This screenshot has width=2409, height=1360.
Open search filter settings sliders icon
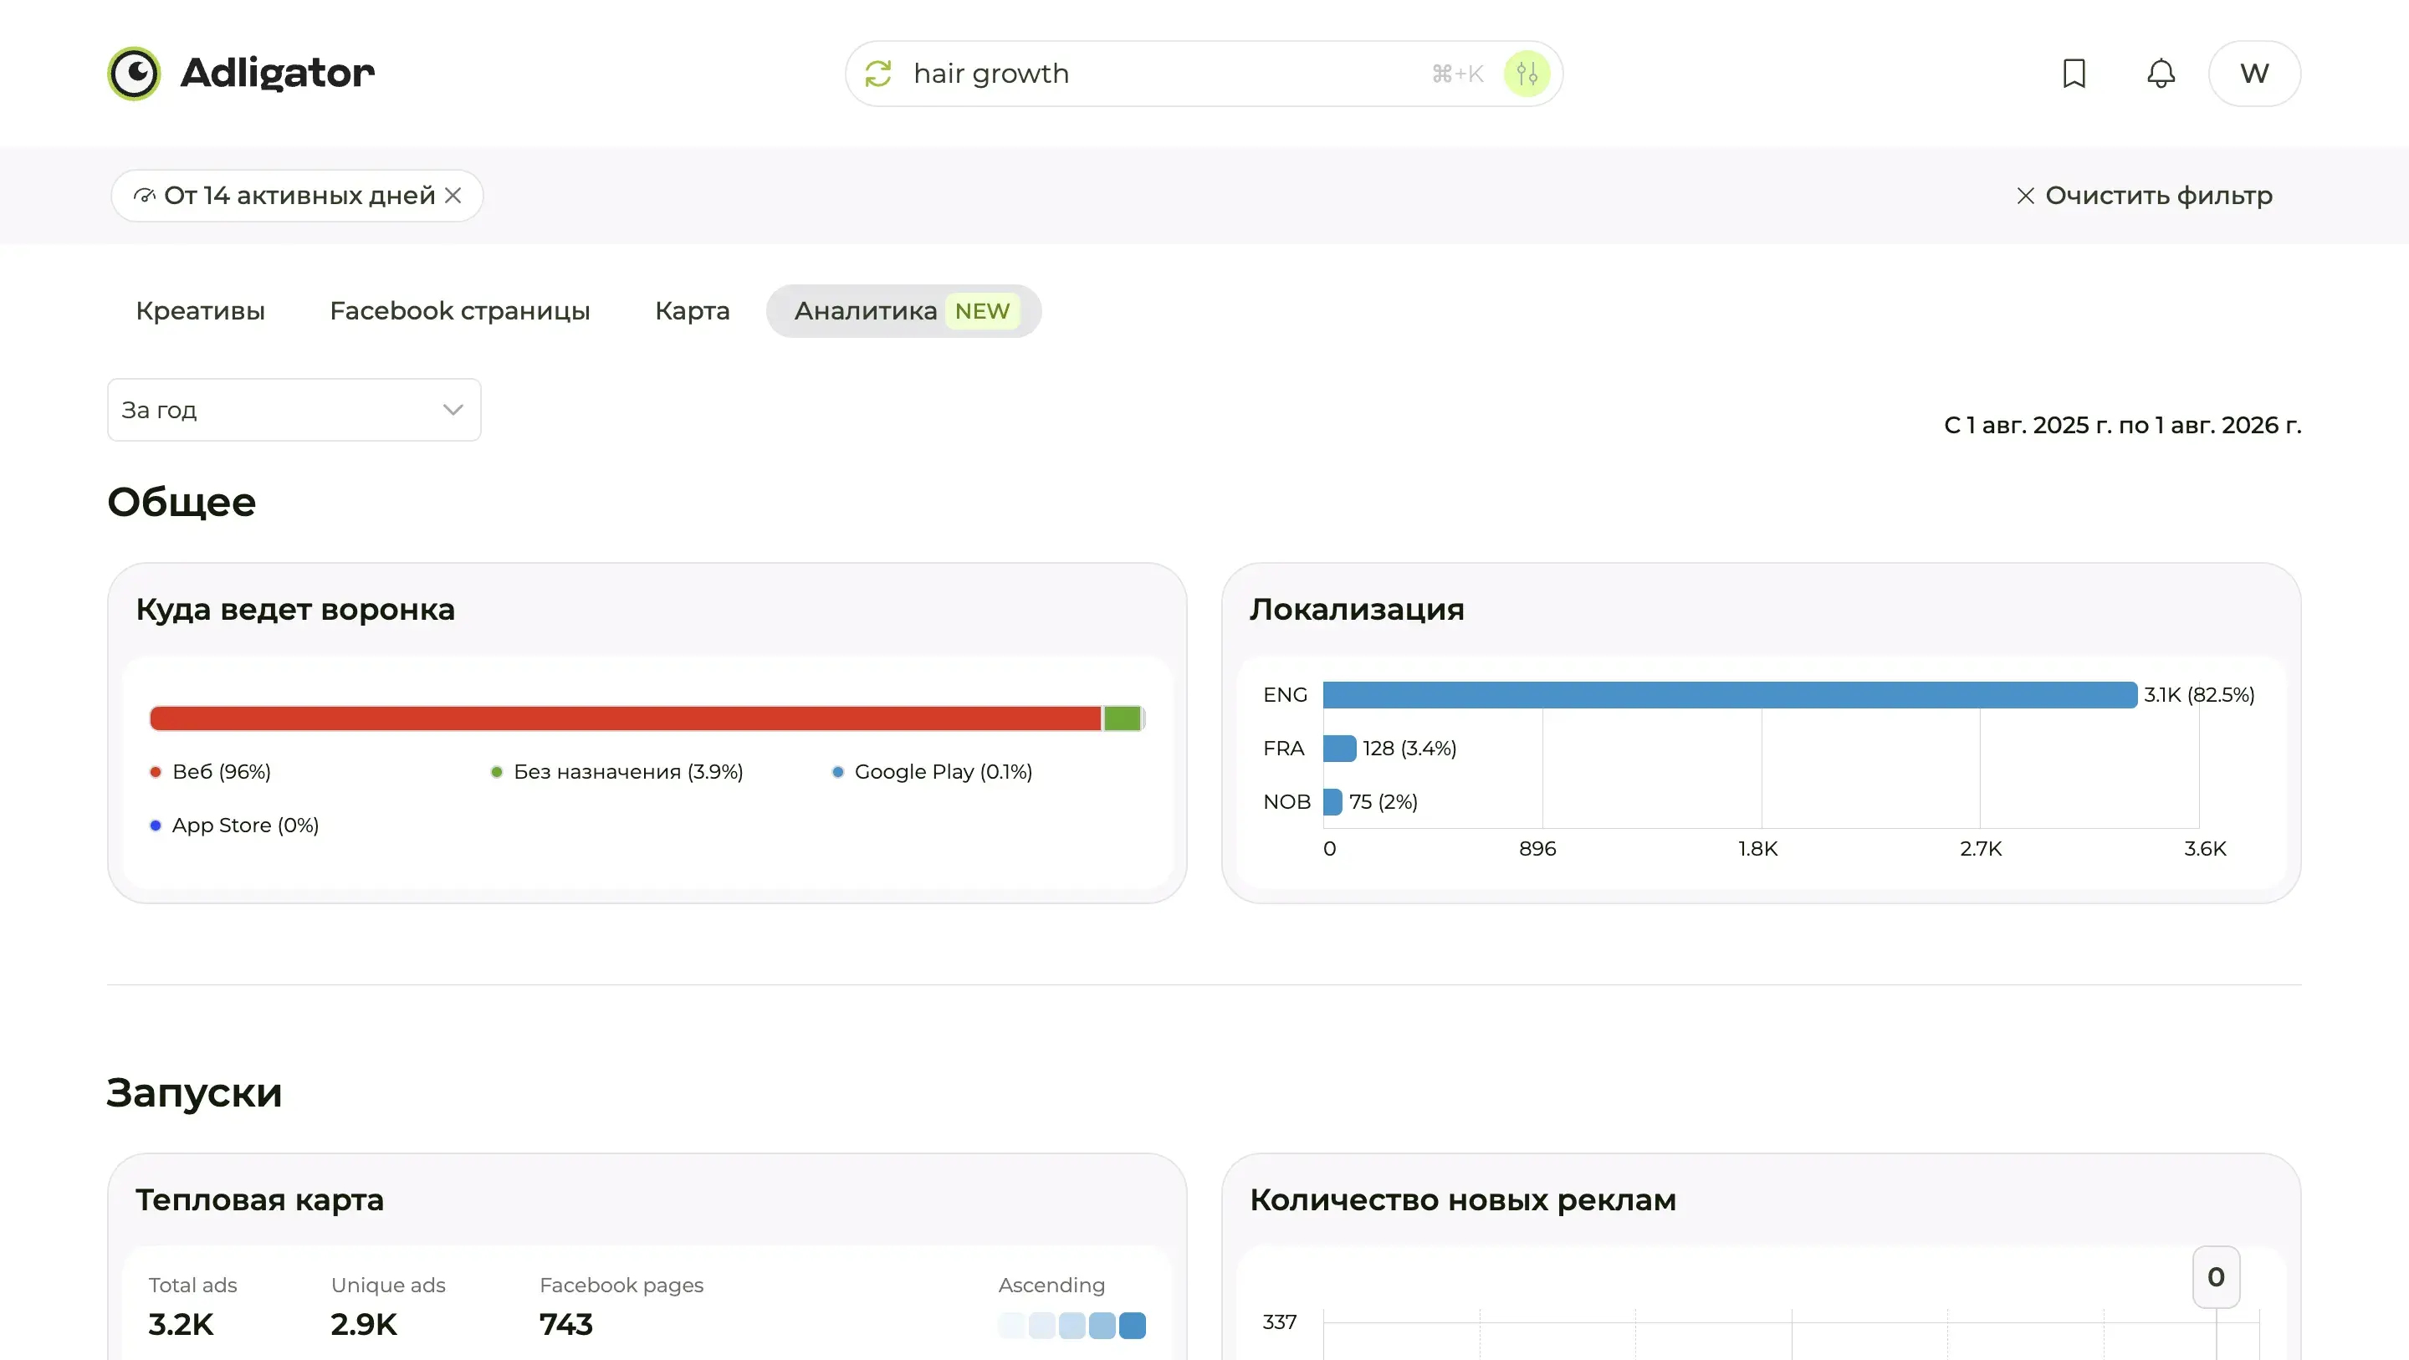coord(1527,73)
